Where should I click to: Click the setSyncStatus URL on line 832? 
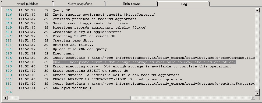[173, 84]
